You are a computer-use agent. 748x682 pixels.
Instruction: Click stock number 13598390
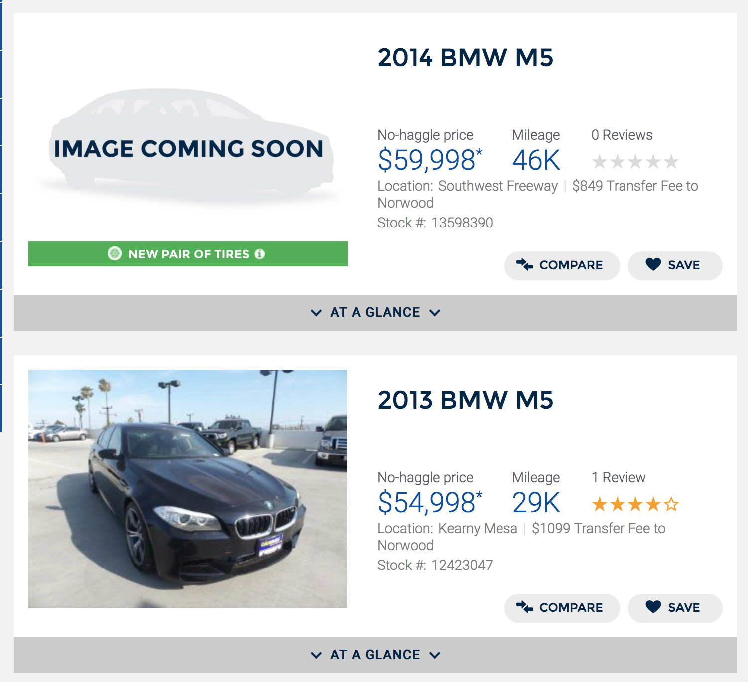(x=462, y=223)
